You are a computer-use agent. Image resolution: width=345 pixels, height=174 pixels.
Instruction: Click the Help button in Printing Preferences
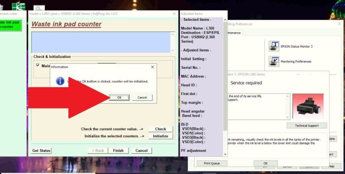(x=331, y=167)
